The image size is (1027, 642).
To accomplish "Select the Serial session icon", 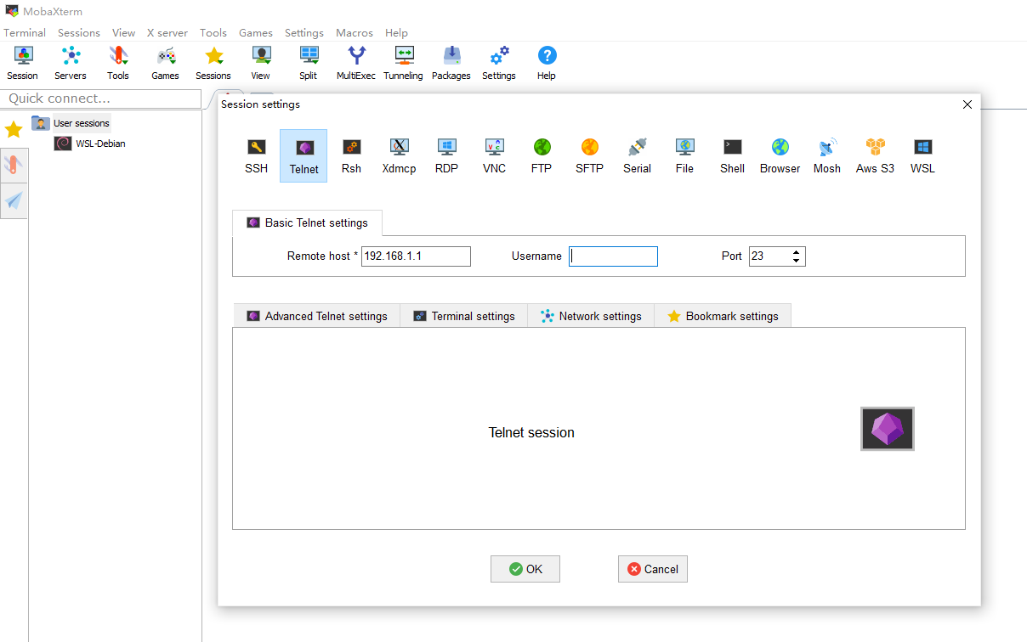I will coord(637,155).
